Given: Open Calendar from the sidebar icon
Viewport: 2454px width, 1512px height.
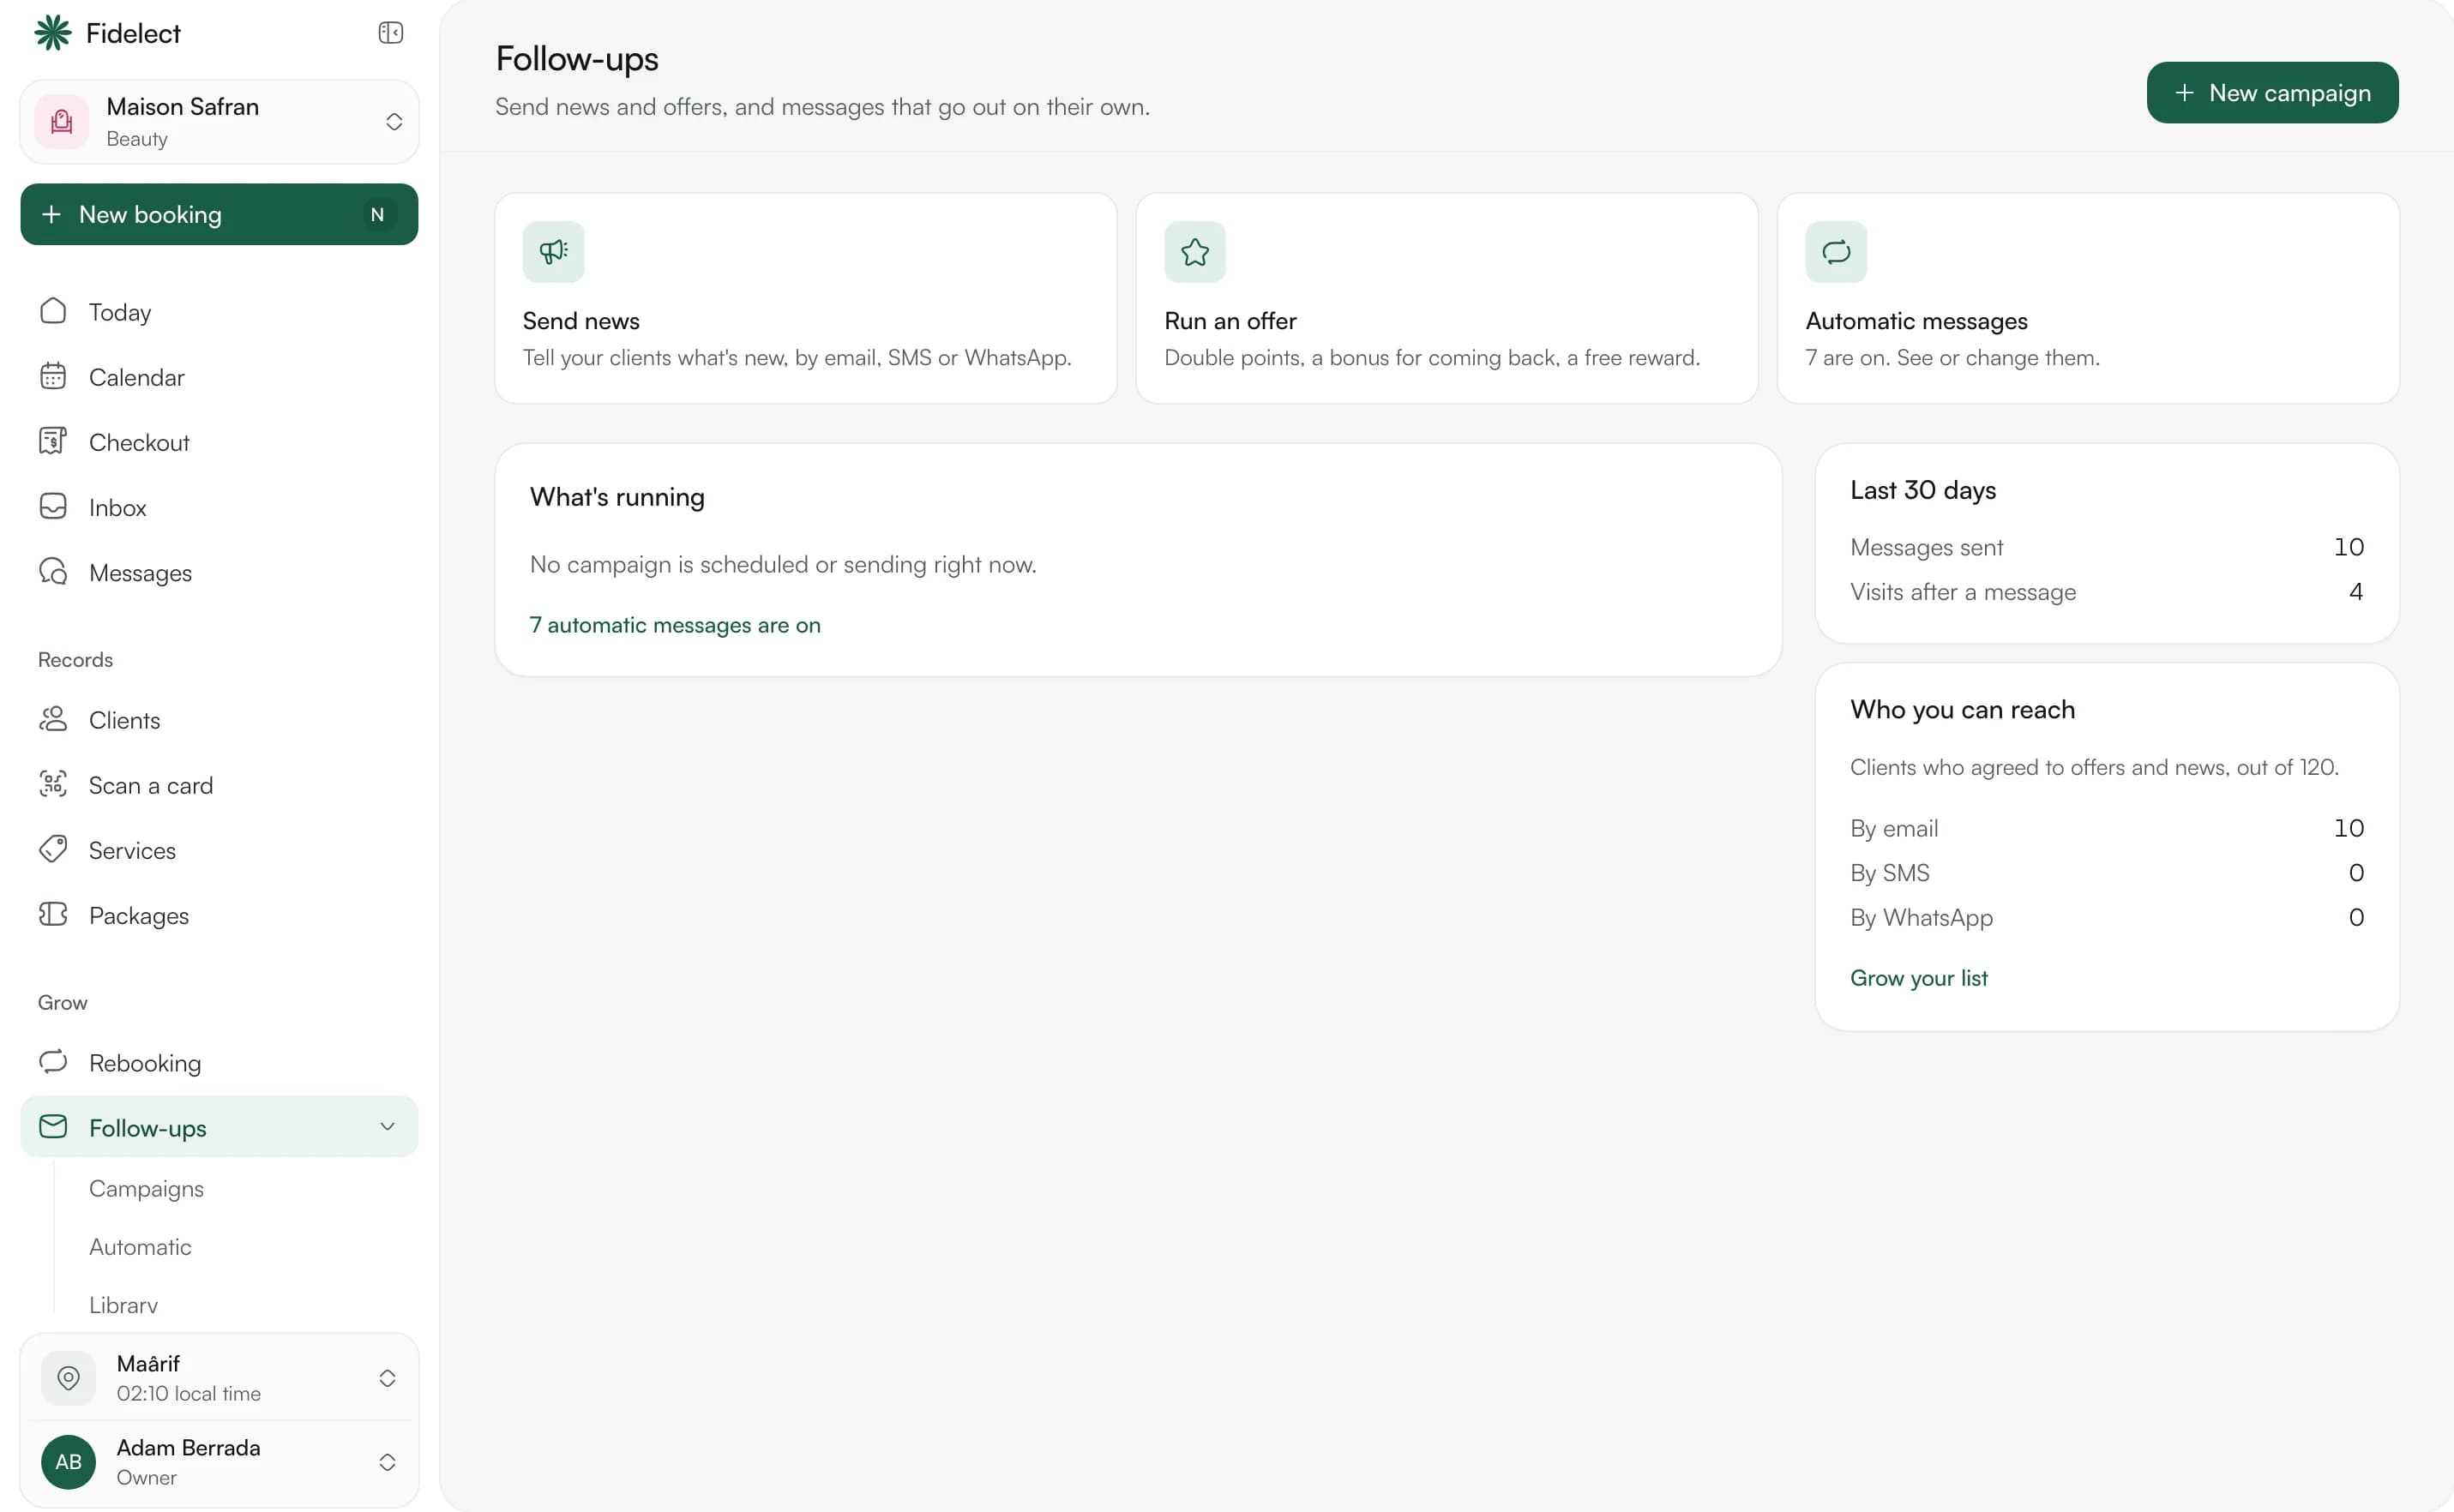Looking at the screenshot, I should [53, 377].
